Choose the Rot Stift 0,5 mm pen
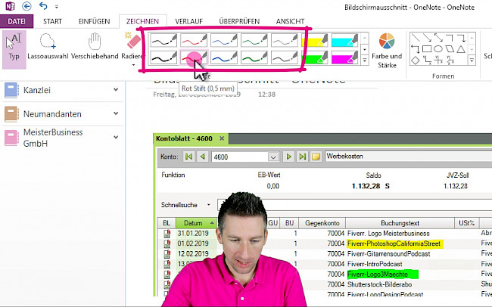The width and height of the screenshot is (492, 307). (194, 57)
